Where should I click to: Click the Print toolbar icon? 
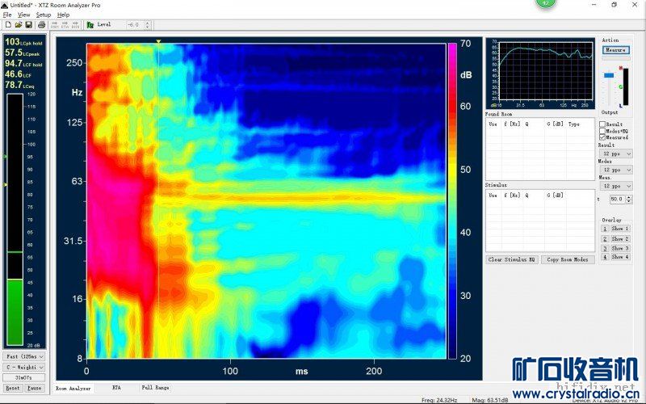click(x=41, y=25)
